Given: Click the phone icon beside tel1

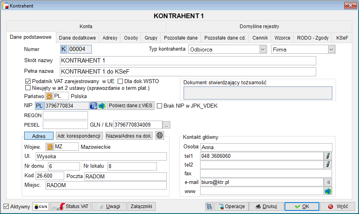Looking at the screenshot, I should [x=328, y=156].
